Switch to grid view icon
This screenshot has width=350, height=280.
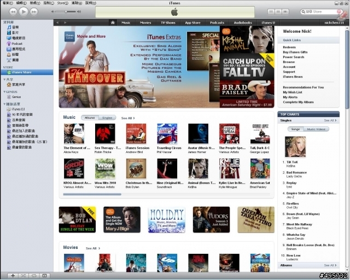click(278, 11)
